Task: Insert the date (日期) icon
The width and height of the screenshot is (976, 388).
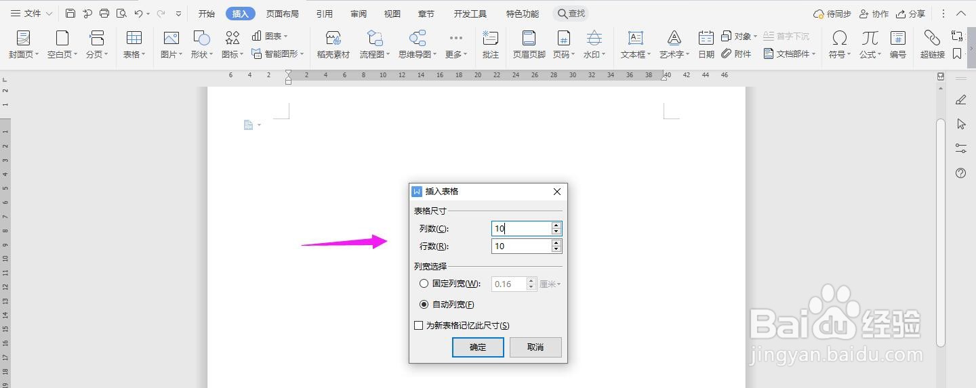Action: coord(706,39)
